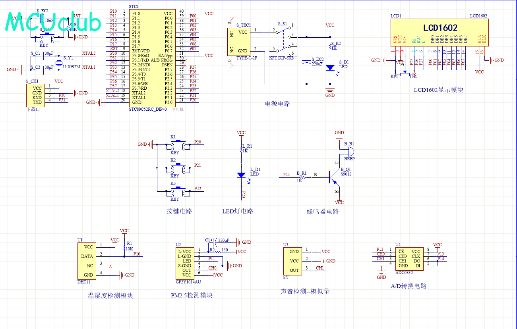Image resolution: width=517 pixels, height=329 pixels.
Task: Click the 11.0592M crystal value
Action: pyautogui.click(x=72, y=67)
